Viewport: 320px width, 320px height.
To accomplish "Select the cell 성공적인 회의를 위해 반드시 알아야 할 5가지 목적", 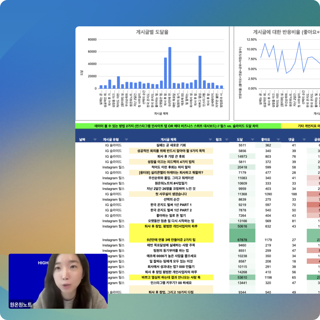I will 171,151.
